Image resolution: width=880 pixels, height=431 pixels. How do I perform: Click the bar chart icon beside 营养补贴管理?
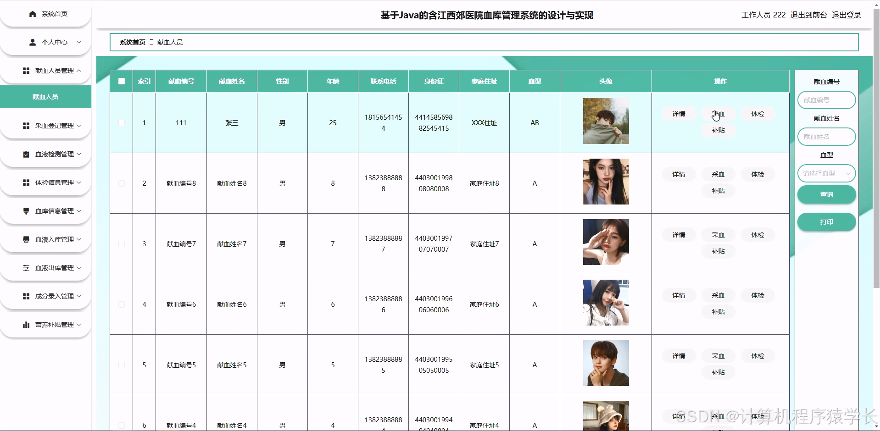click(x=26, y=325)
